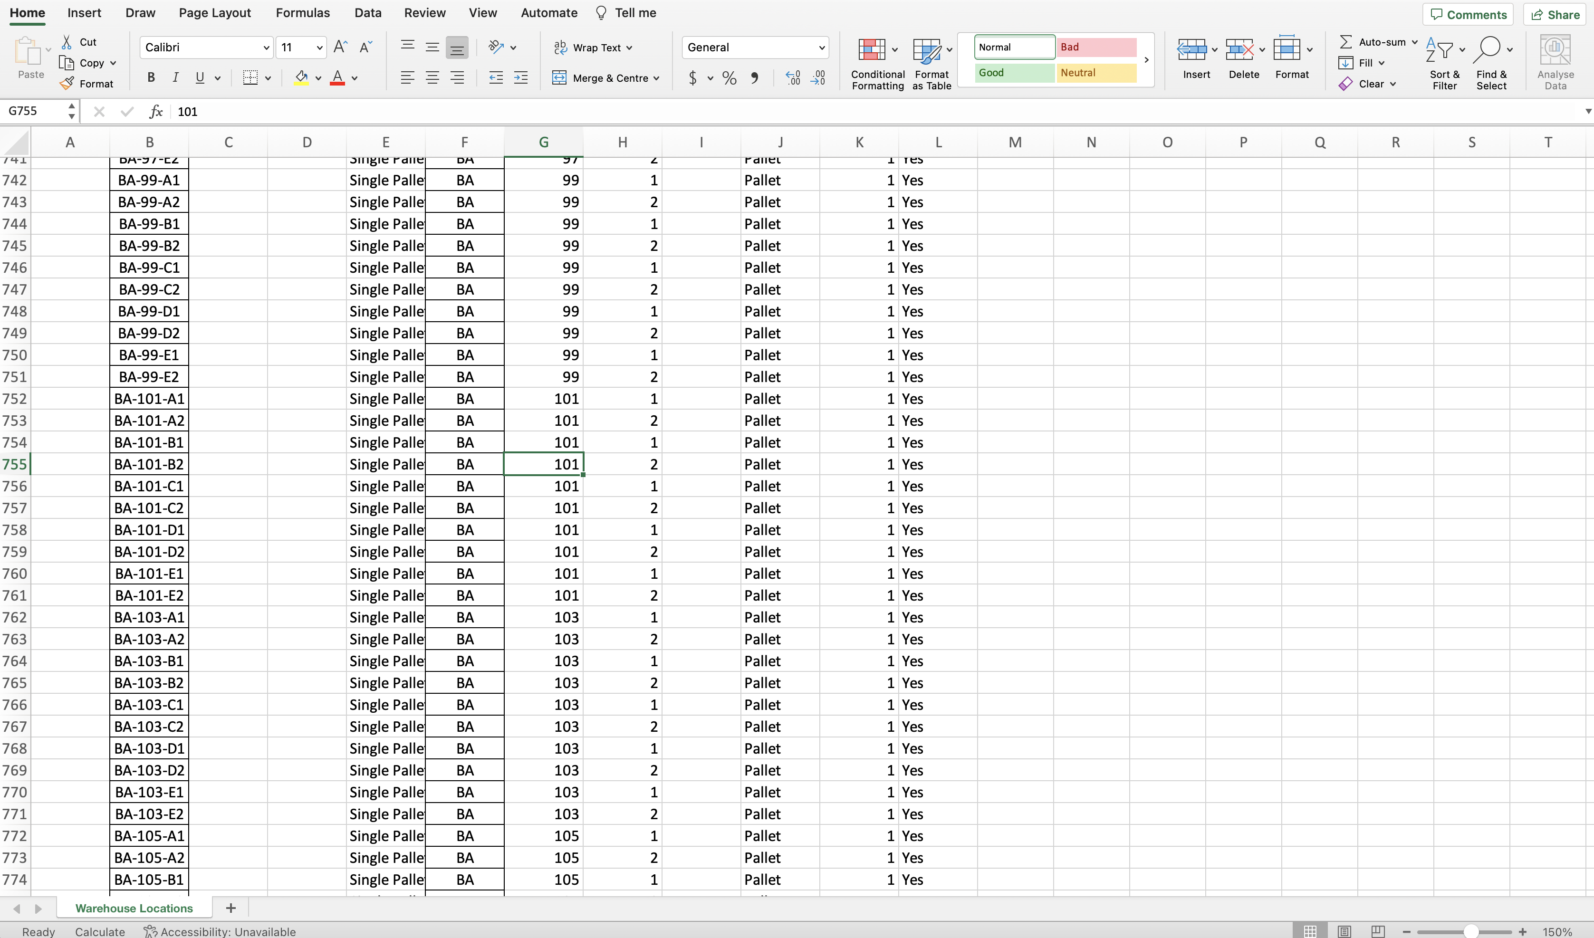Click the Percent Style icon

pos(729,78)
